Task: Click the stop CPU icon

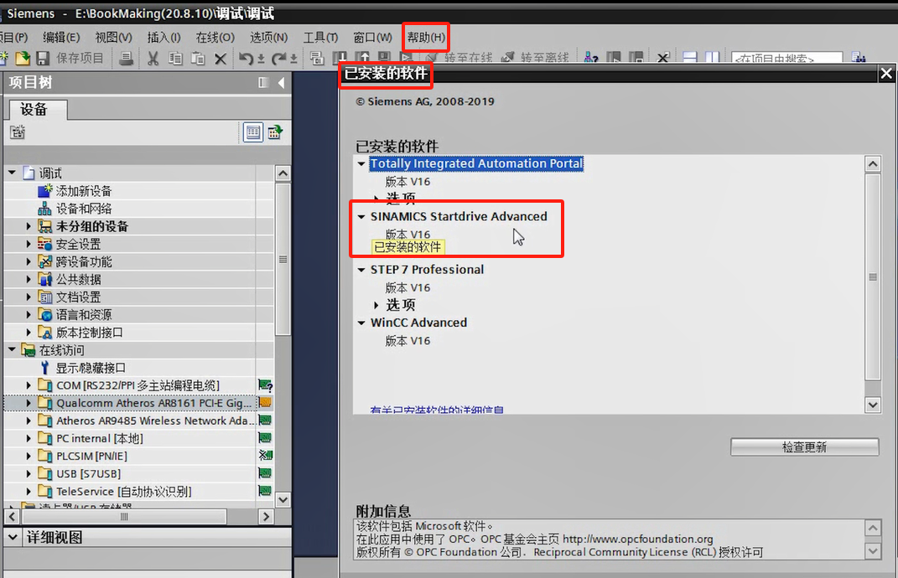Action: coord(636,57)
